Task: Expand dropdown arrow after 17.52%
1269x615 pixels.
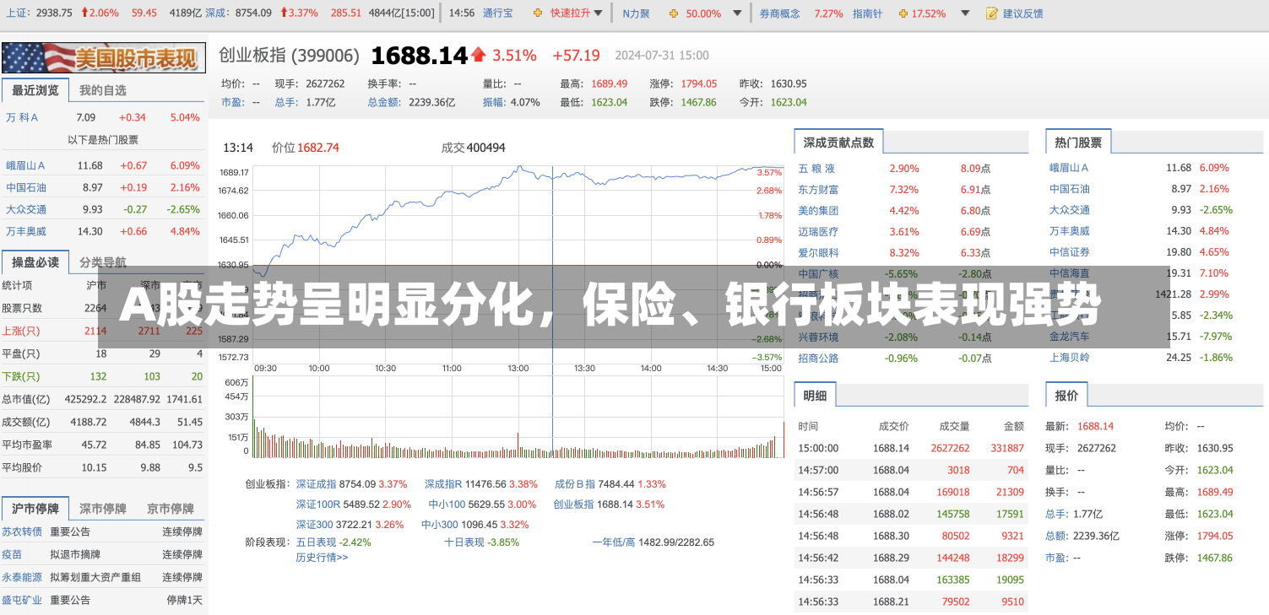Action: tap(964, 13)
